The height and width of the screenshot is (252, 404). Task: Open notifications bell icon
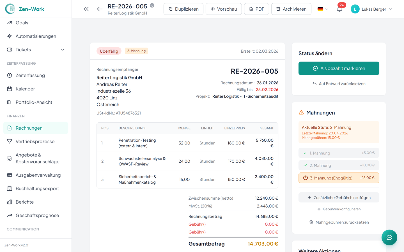tap(339, 9)
